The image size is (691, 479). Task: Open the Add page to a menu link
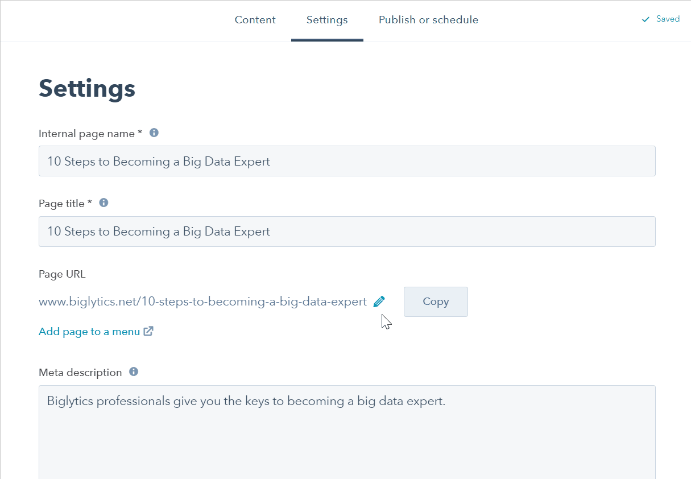(x=89, y=332)
